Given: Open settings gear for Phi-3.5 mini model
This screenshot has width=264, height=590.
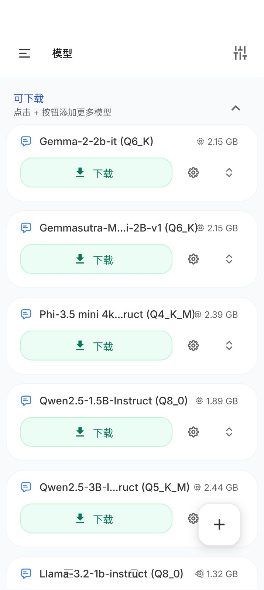Looking at the screenshot, I should (193, 345).
